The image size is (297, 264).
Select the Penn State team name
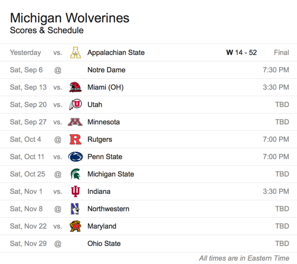click(105, 157)
